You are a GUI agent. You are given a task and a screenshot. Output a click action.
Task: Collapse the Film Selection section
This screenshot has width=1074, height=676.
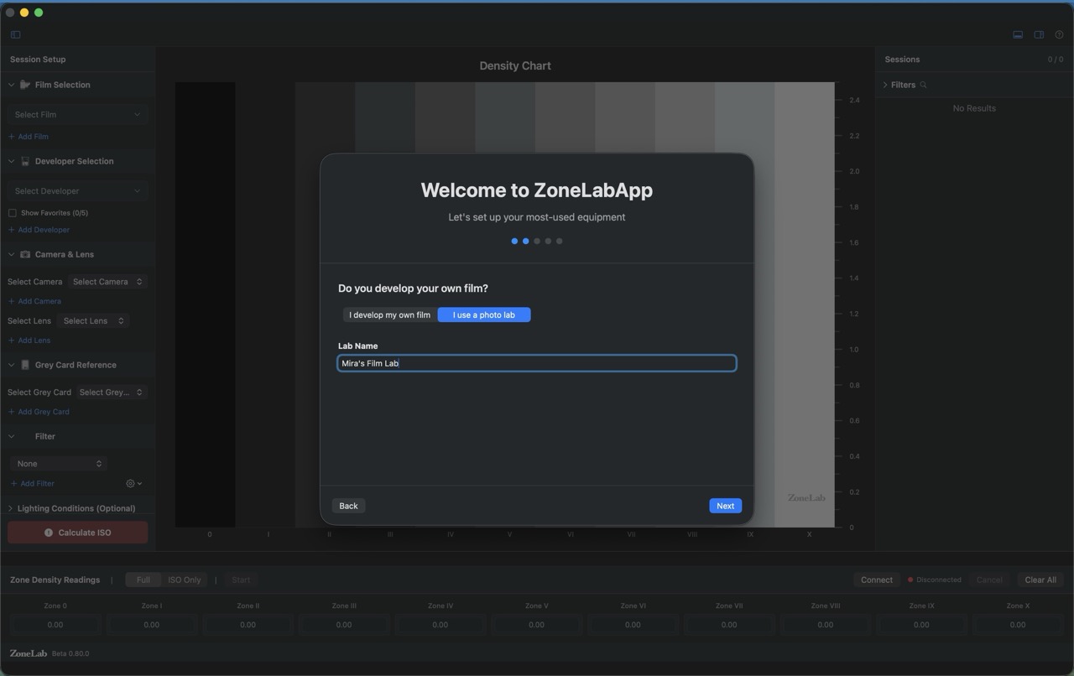tap(12, 85)
